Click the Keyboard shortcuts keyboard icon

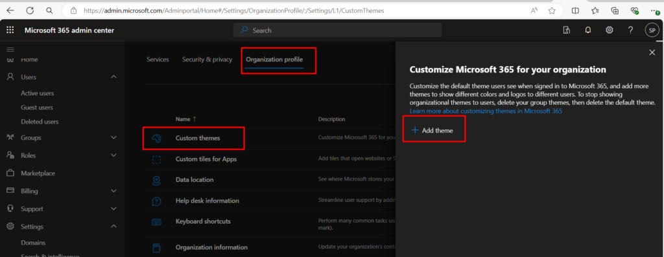[157, 221]
